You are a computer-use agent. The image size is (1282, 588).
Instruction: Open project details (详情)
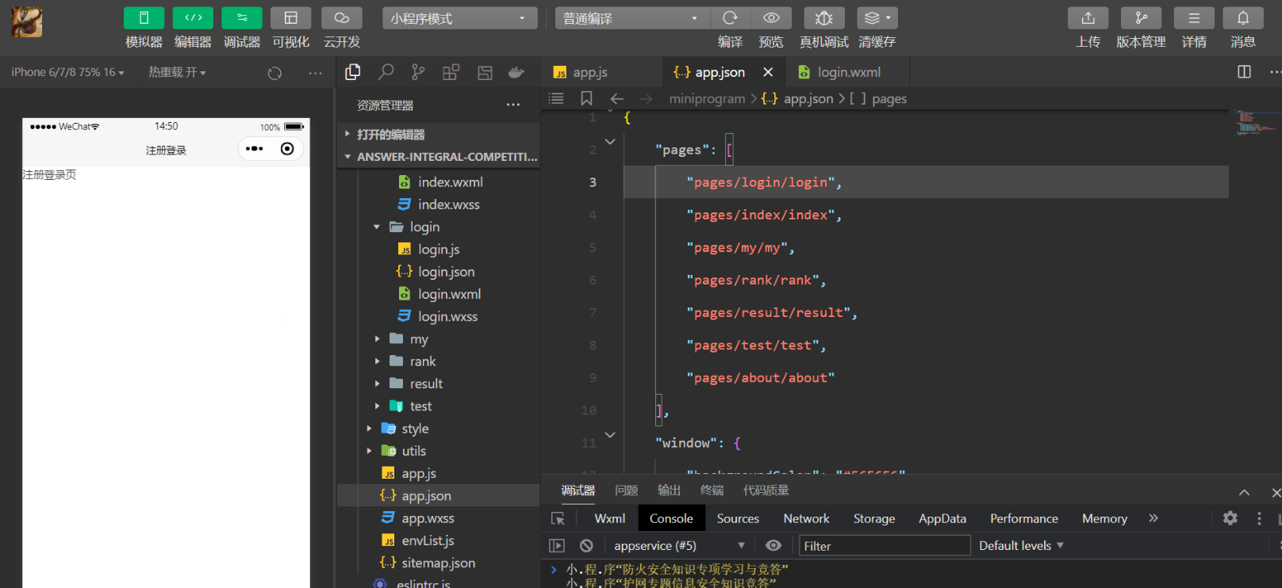[1194, 17]
